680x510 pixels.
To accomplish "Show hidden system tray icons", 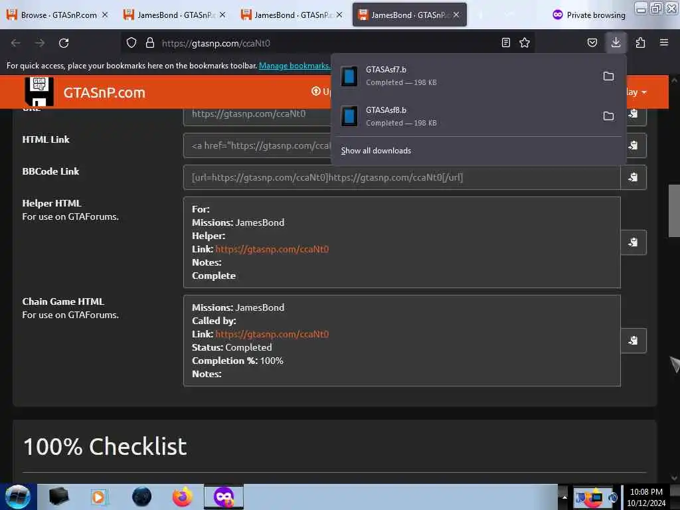I will (x=564, y=497).
